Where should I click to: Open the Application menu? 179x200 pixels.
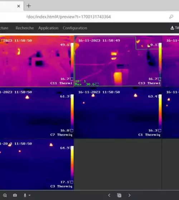click(x=48, y=28)
